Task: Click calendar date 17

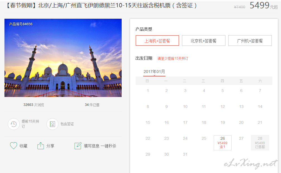Action: tap(185, 122)
